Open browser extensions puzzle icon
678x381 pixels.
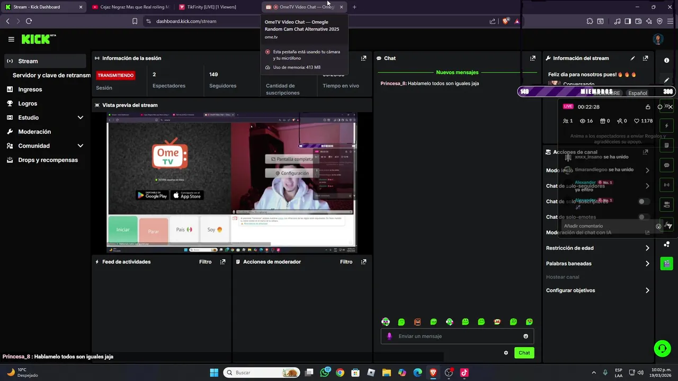tap(590, 21)
